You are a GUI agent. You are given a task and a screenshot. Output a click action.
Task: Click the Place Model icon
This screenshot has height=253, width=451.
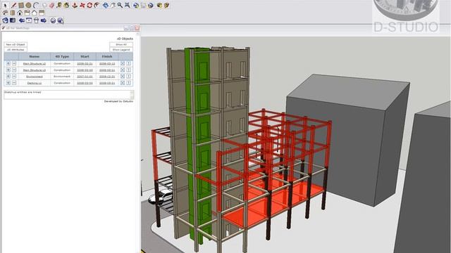tap(151, 5)
